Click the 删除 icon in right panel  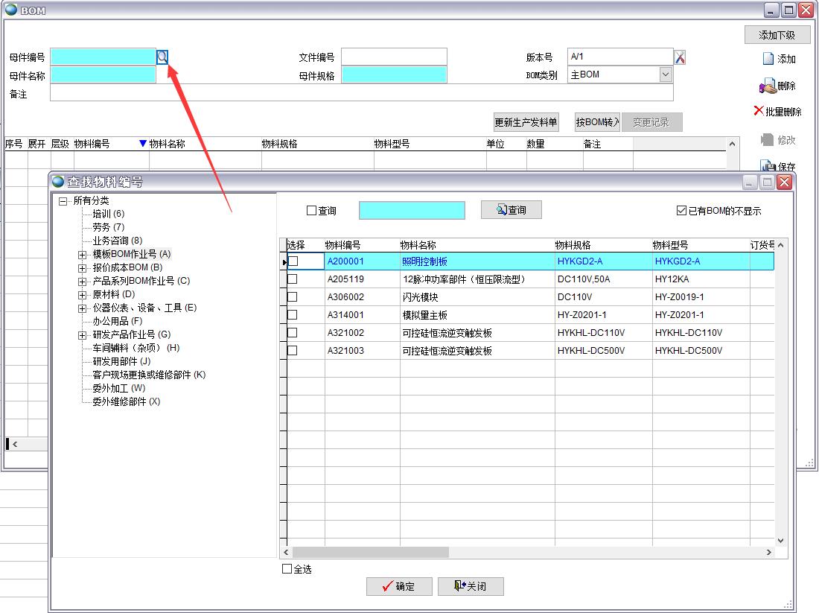[x=768, y=86]
